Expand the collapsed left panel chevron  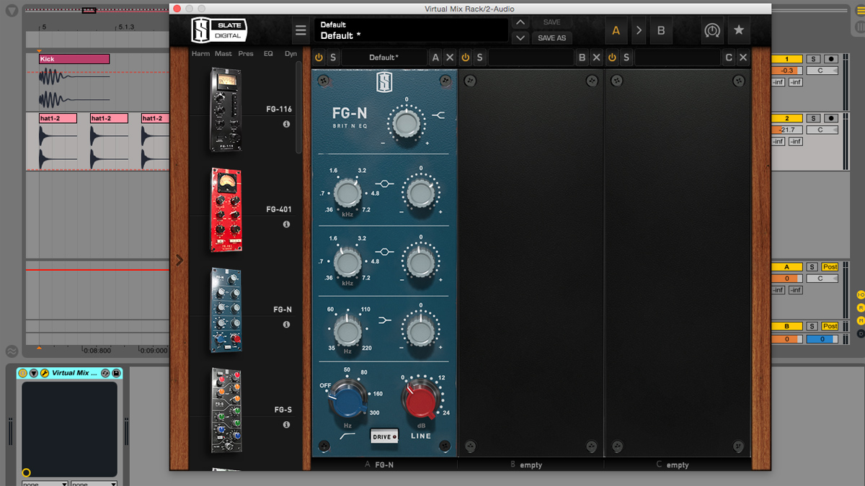(179, 260)
